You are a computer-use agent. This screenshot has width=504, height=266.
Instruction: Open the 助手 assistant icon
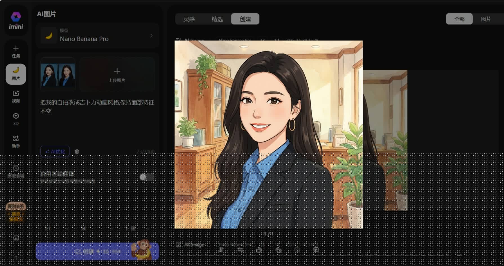point(16,141)
